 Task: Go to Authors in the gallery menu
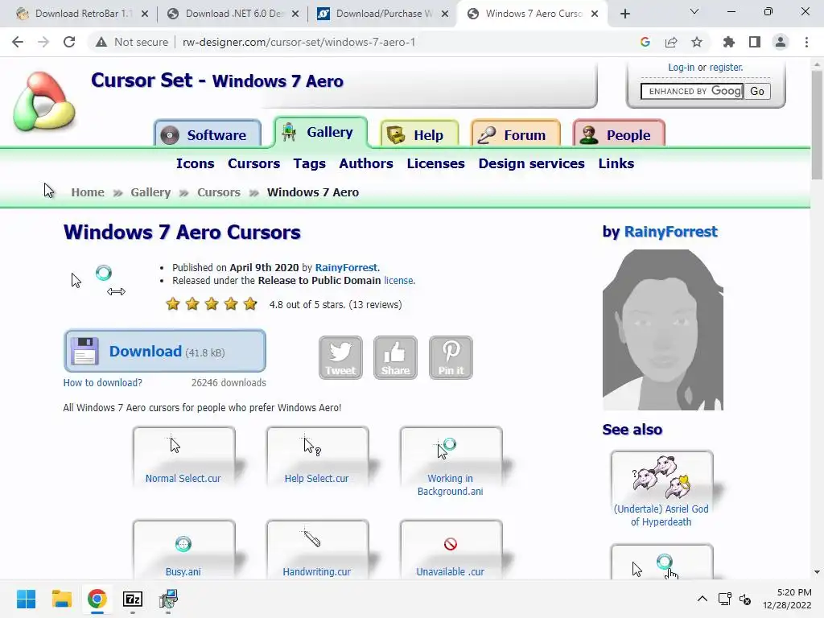366,163
